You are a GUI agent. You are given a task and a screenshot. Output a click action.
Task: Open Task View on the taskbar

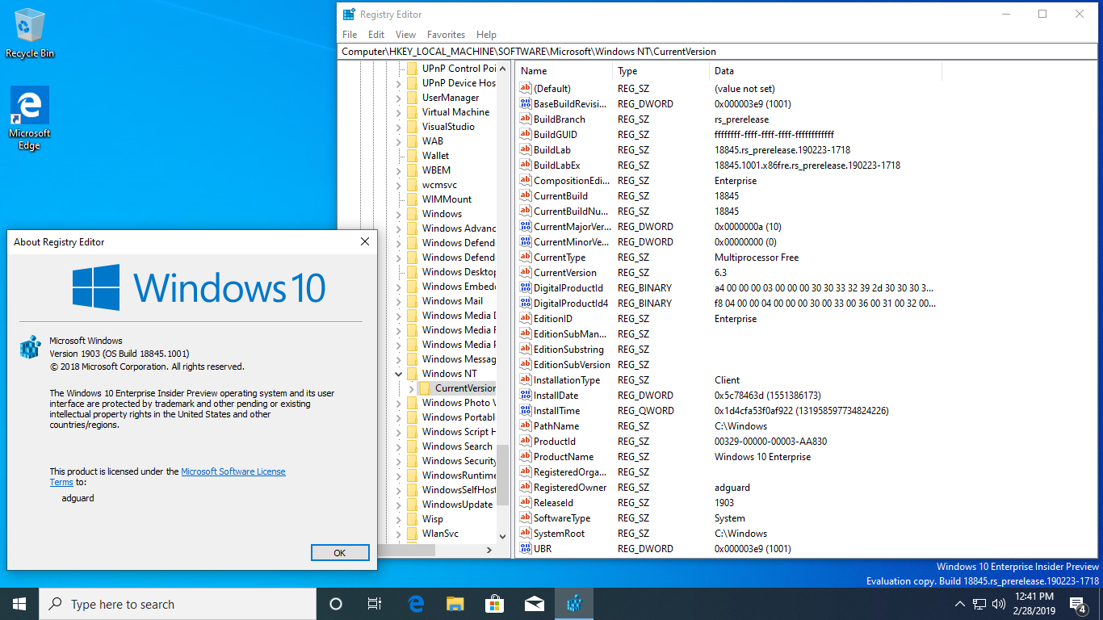375,604
